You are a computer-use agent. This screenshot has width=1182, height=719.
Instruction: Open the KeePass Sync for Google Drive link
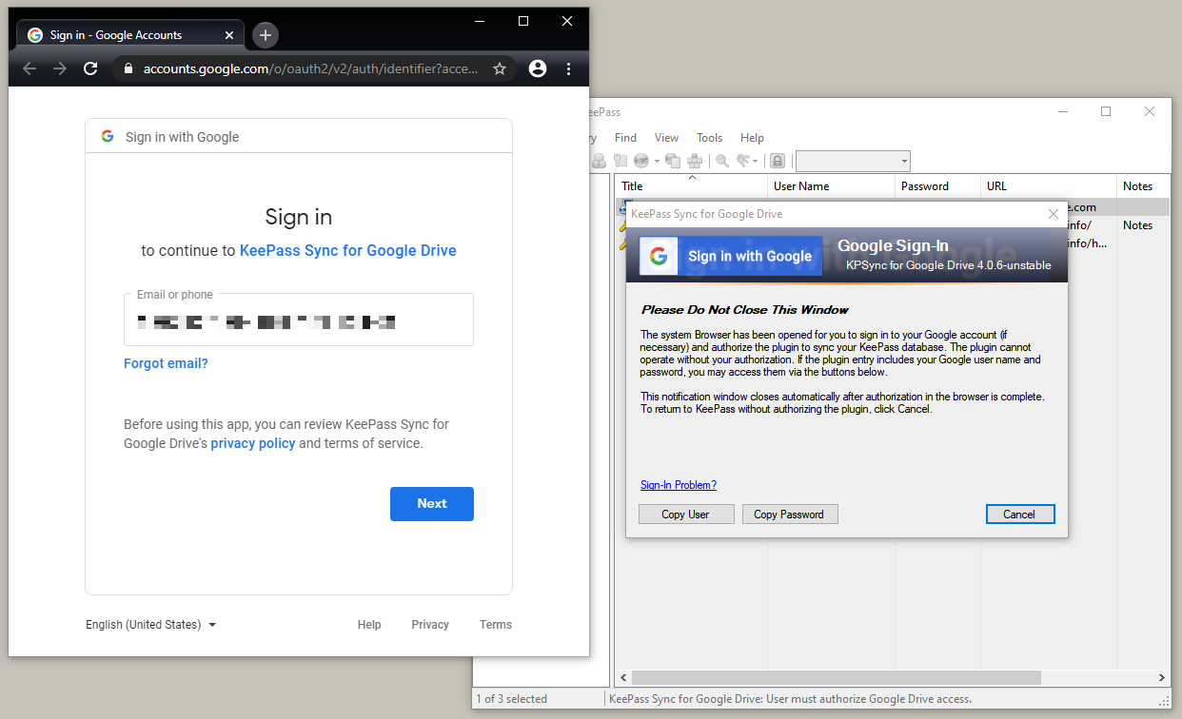[x=348, y=251]
